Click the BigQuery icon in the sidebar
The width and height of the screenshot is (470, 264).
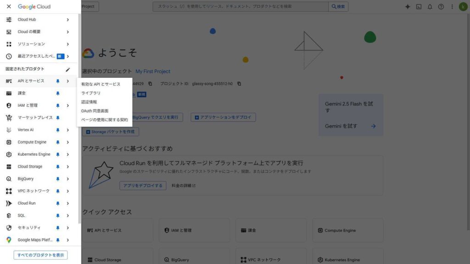(9, 179)
